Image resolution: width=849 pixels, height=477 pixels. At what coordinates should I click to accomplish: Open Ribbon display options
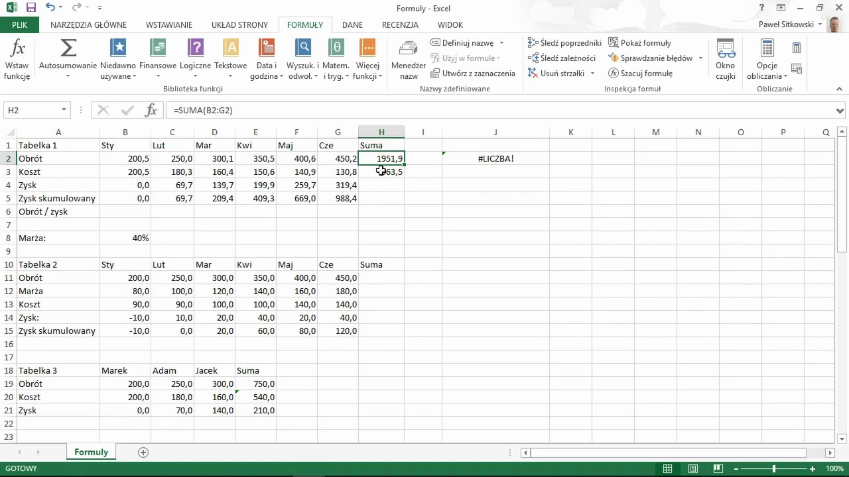click(x=781, y=8)
